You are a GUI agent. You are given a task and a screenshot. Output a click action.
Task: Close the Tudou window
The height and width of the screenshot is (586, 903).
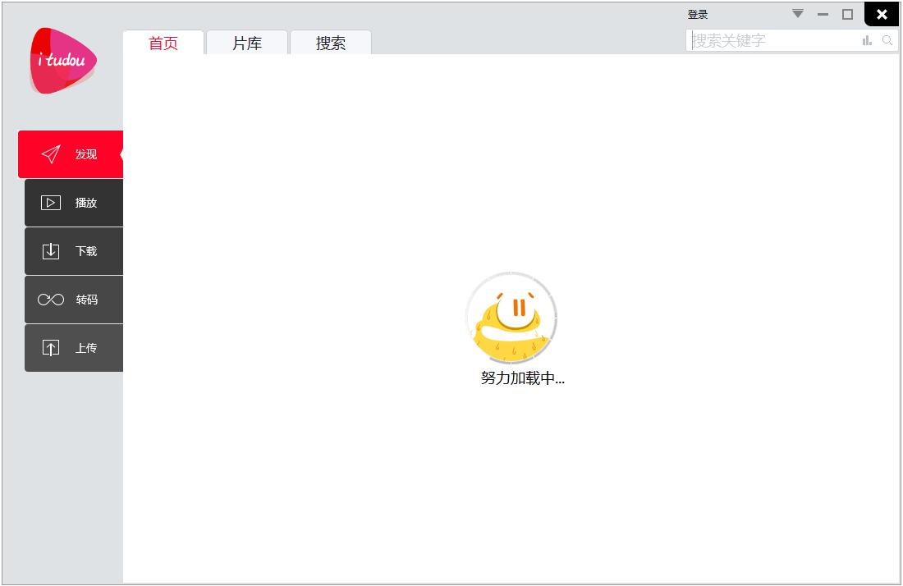pos(882,15)
